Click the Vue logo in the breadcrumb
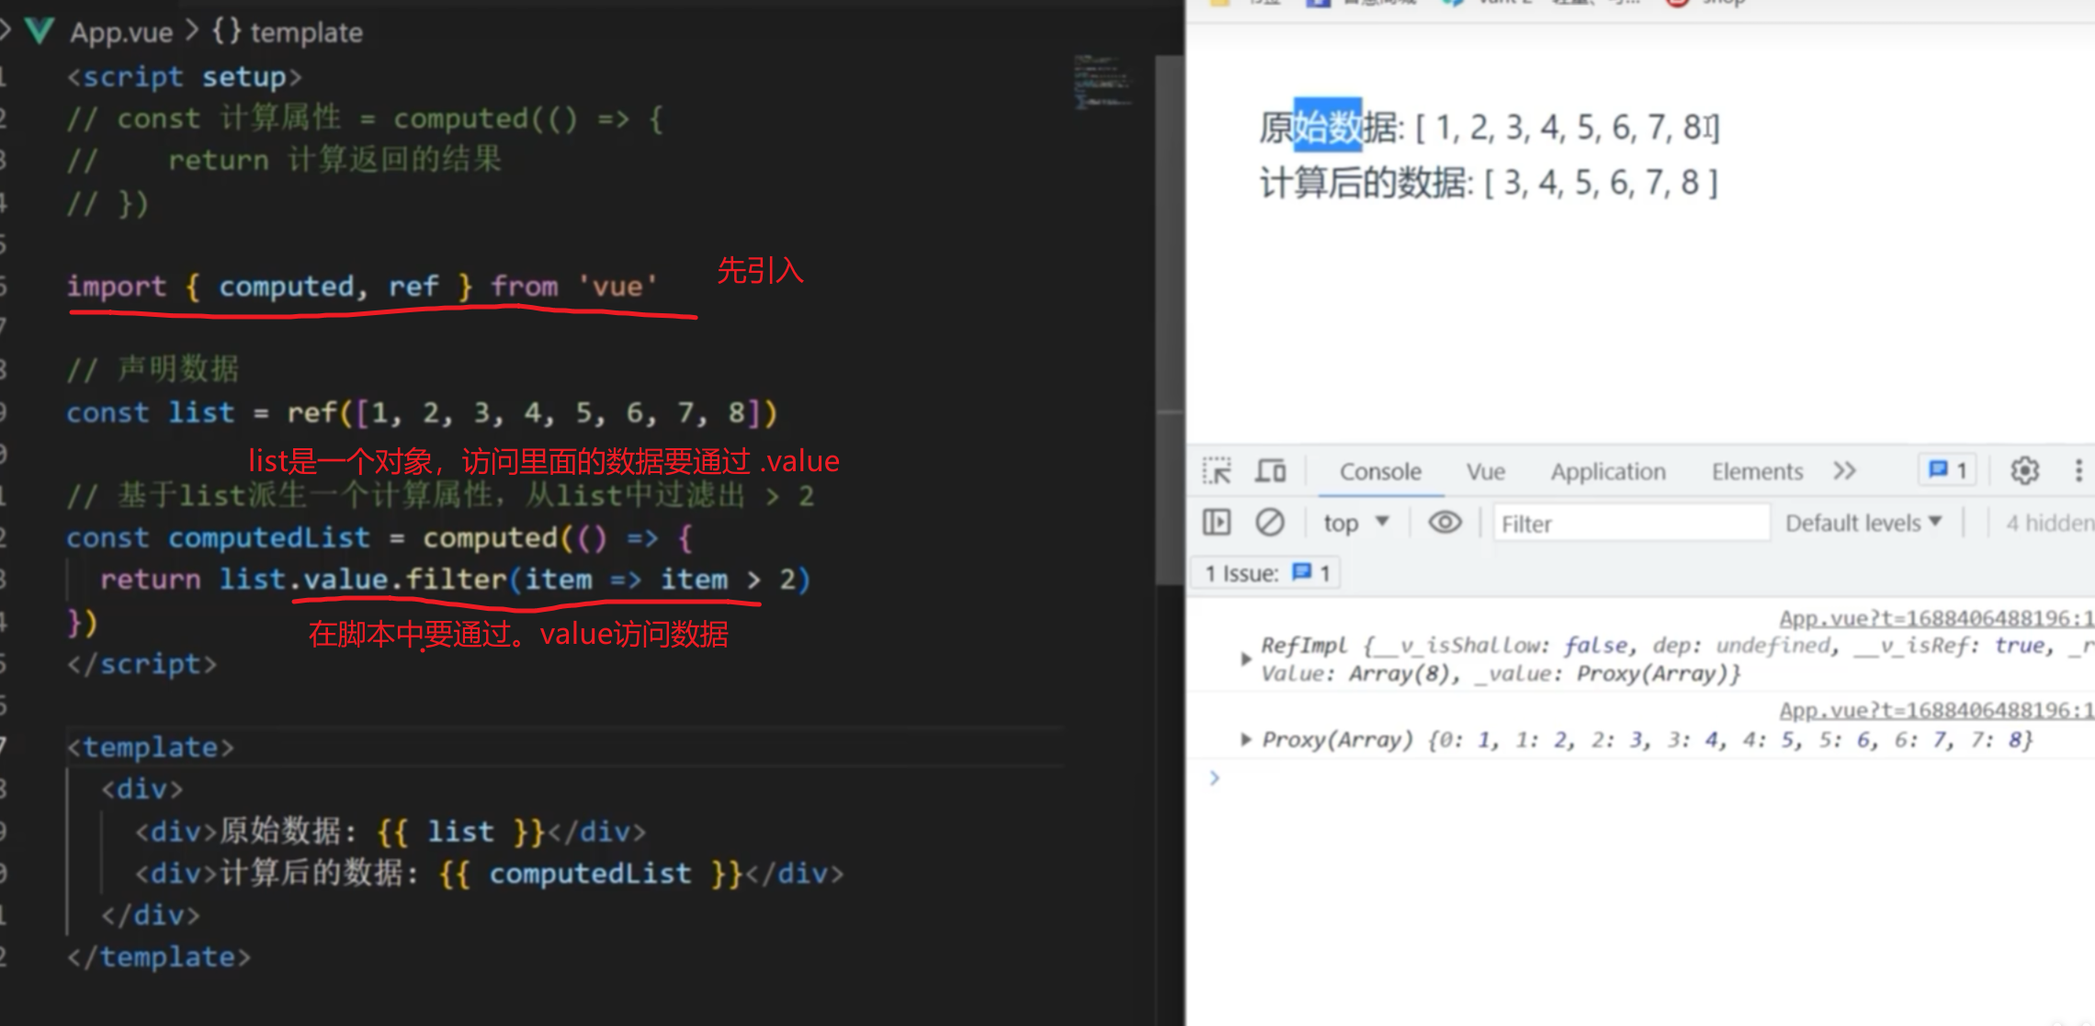 point(40,32)
